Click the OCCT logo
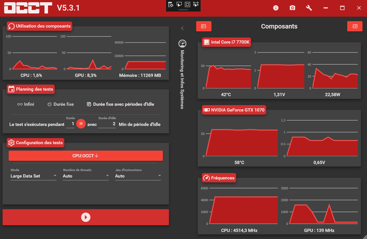The width and height of the screenshot is (367, 239). coord(28,8)
